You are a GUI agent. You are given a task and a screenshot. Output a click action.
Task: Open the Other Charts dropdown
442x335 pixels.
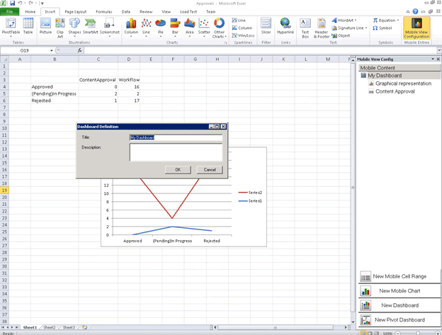[x=220, y=26]
